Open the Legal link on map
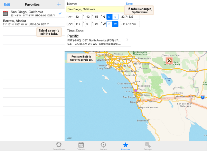The width and height of the screenshot is (207, 151). point(69,138)
